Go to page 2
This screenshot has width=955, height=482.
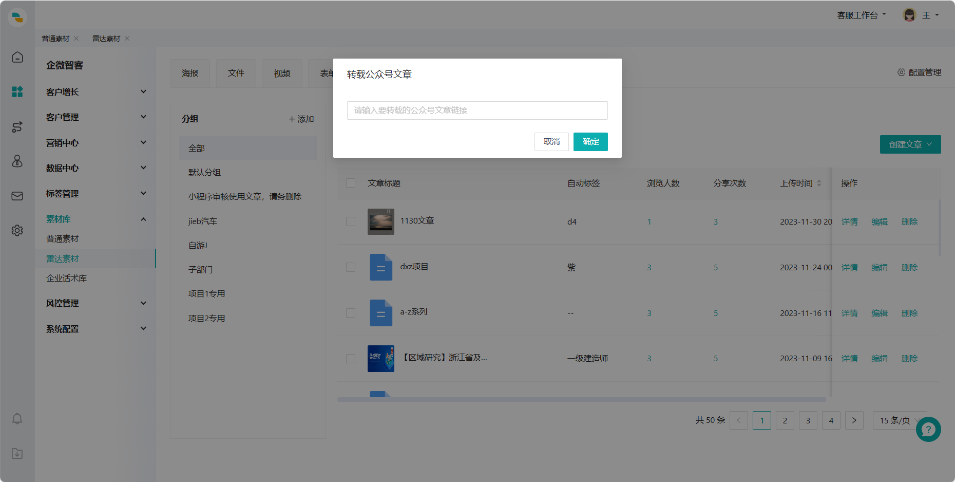pyautogui.click(x=785, y=420)
